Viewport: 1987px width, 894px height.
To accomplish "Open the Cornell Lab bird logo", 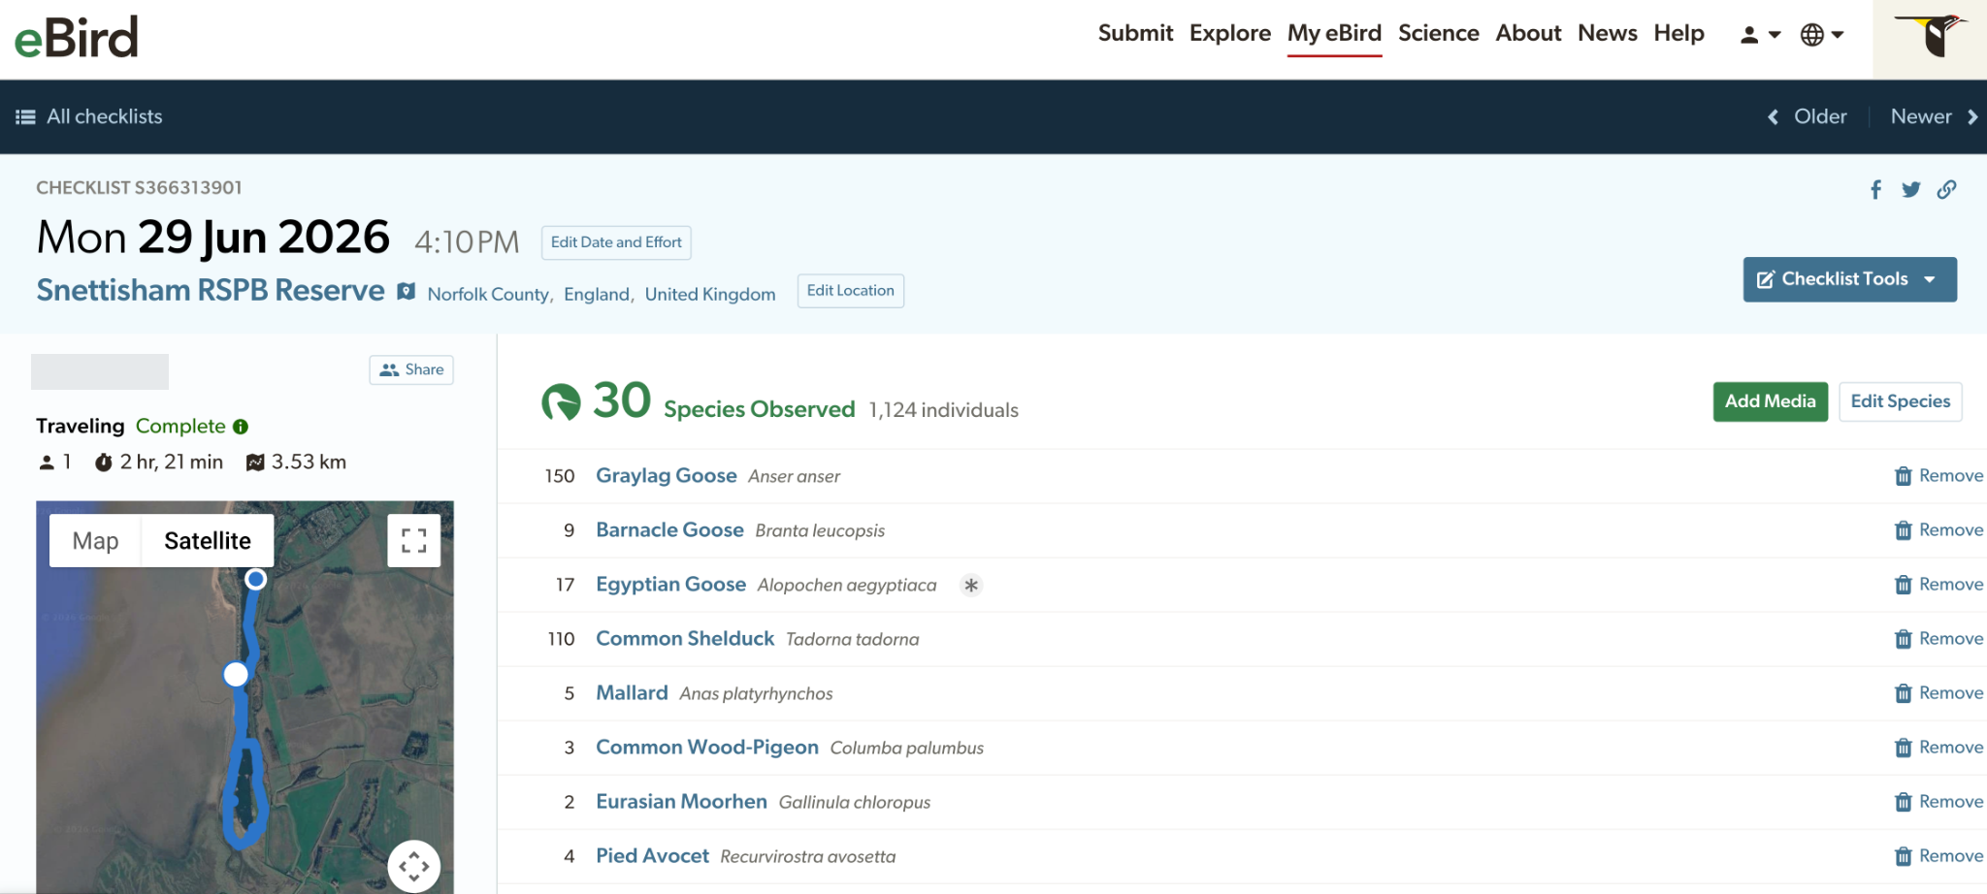I will [x=1930, y=39].
